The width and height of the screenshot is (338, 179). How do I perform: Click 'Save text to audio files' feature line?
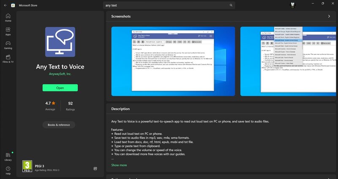pyautogui.click(x=150, y=138)
